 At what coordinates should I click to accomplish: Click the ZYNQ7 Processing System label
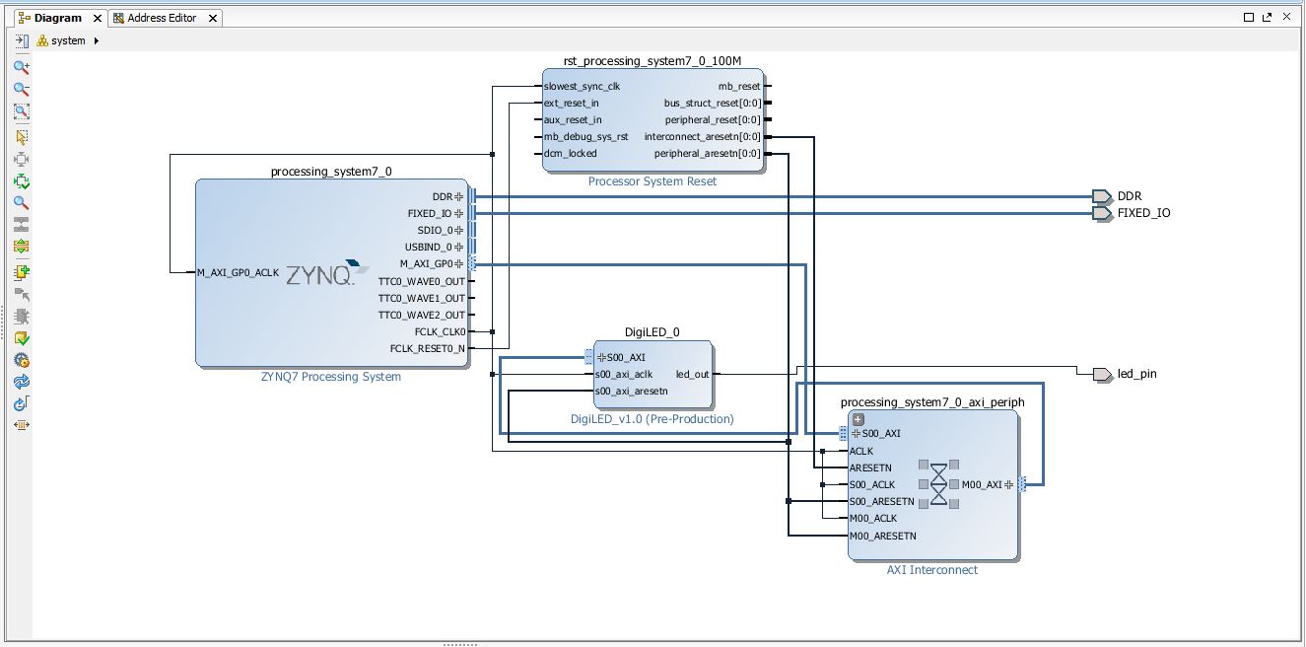coord(331,377)
